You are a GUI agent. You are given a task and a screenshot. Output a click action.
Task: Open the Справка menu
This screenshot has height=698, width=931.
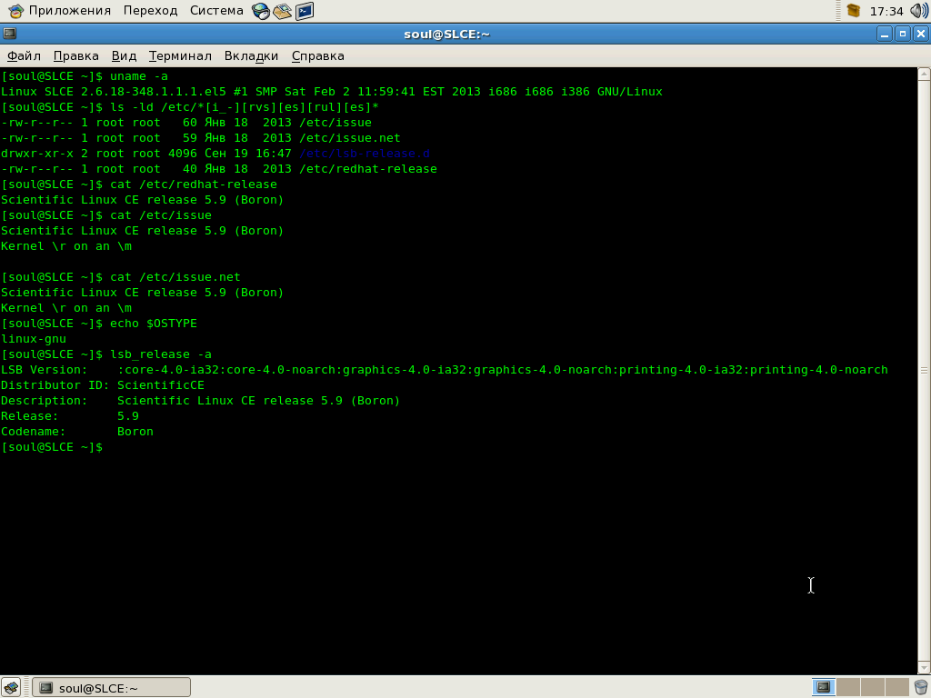point(317,55)
